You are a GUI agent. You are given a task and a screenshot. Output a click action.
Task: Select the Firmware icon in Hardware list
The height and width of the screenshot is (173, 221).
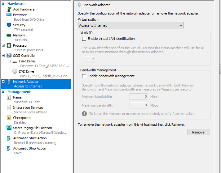coord(9,15)
